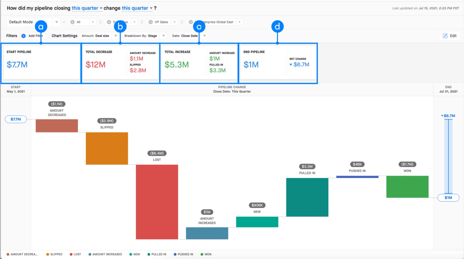
Task: Click the Total Increase $5.3M value
Action: (x=177, y=65)
